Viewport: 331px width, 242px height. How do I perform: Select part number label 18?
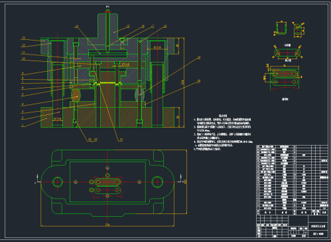pyautogui.click(x=165, y=27)
